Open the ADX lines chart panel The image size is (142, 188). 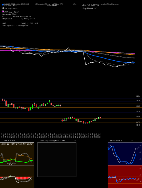tap(17, 154)
